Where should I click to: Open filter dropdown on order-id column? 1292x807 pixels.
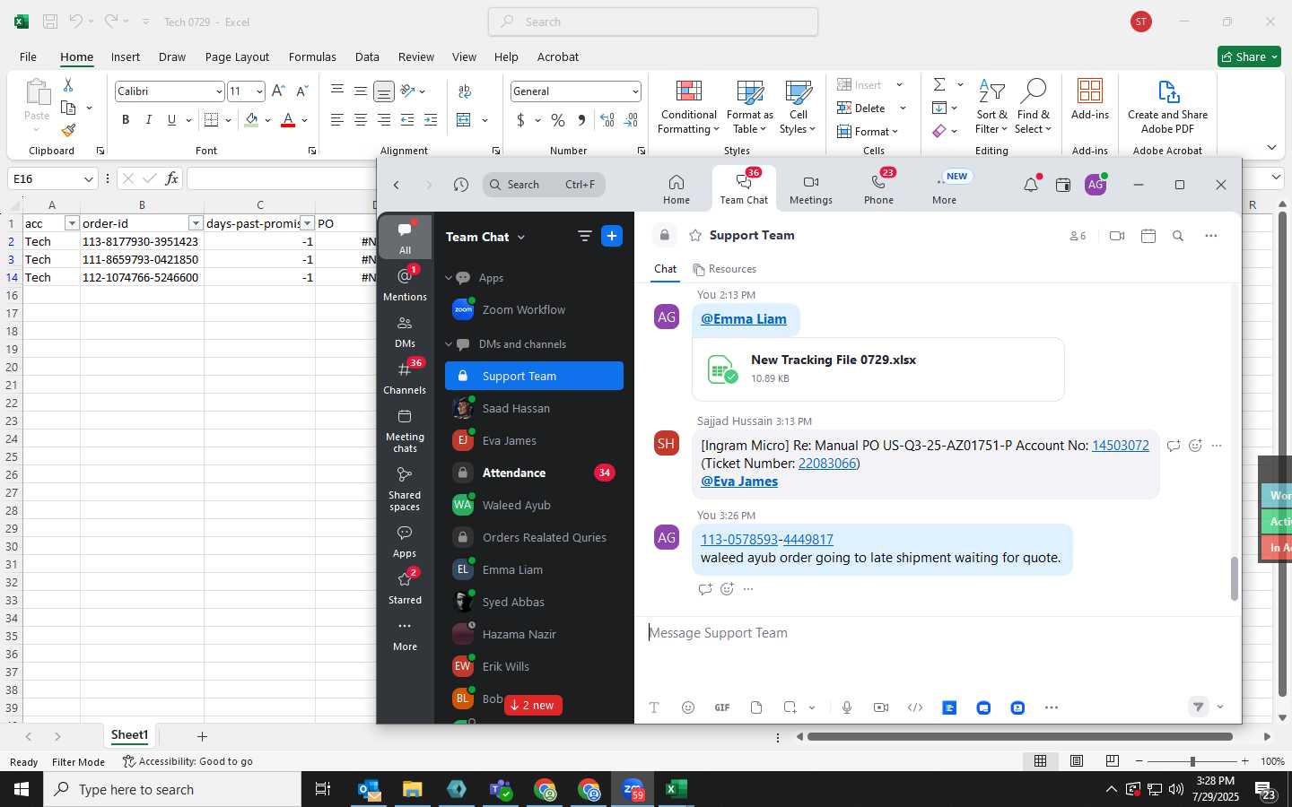(x=196, y=223)
